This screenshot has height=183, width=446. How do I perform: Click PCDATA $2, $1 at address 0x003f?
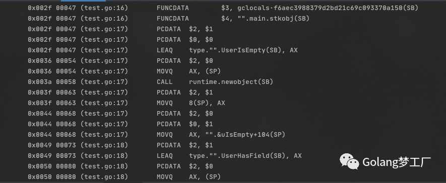click(x=184, y=93)
